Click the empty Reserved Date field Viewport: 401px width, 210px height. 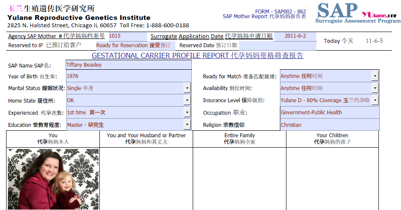click(x=278, y=45)
